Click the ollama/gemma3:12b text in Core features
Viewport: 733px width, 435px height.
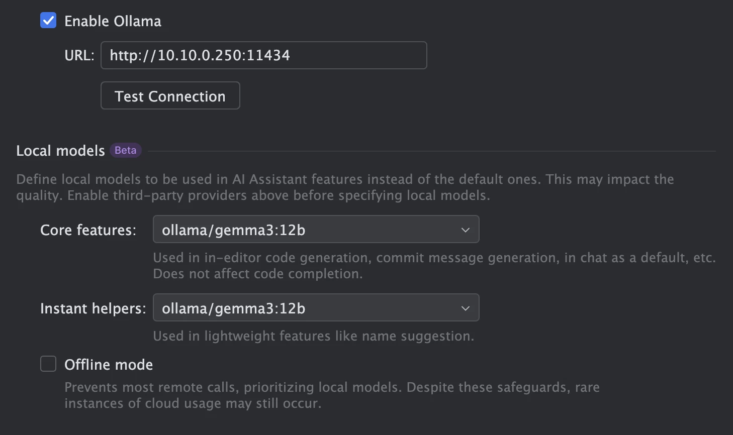234,230
